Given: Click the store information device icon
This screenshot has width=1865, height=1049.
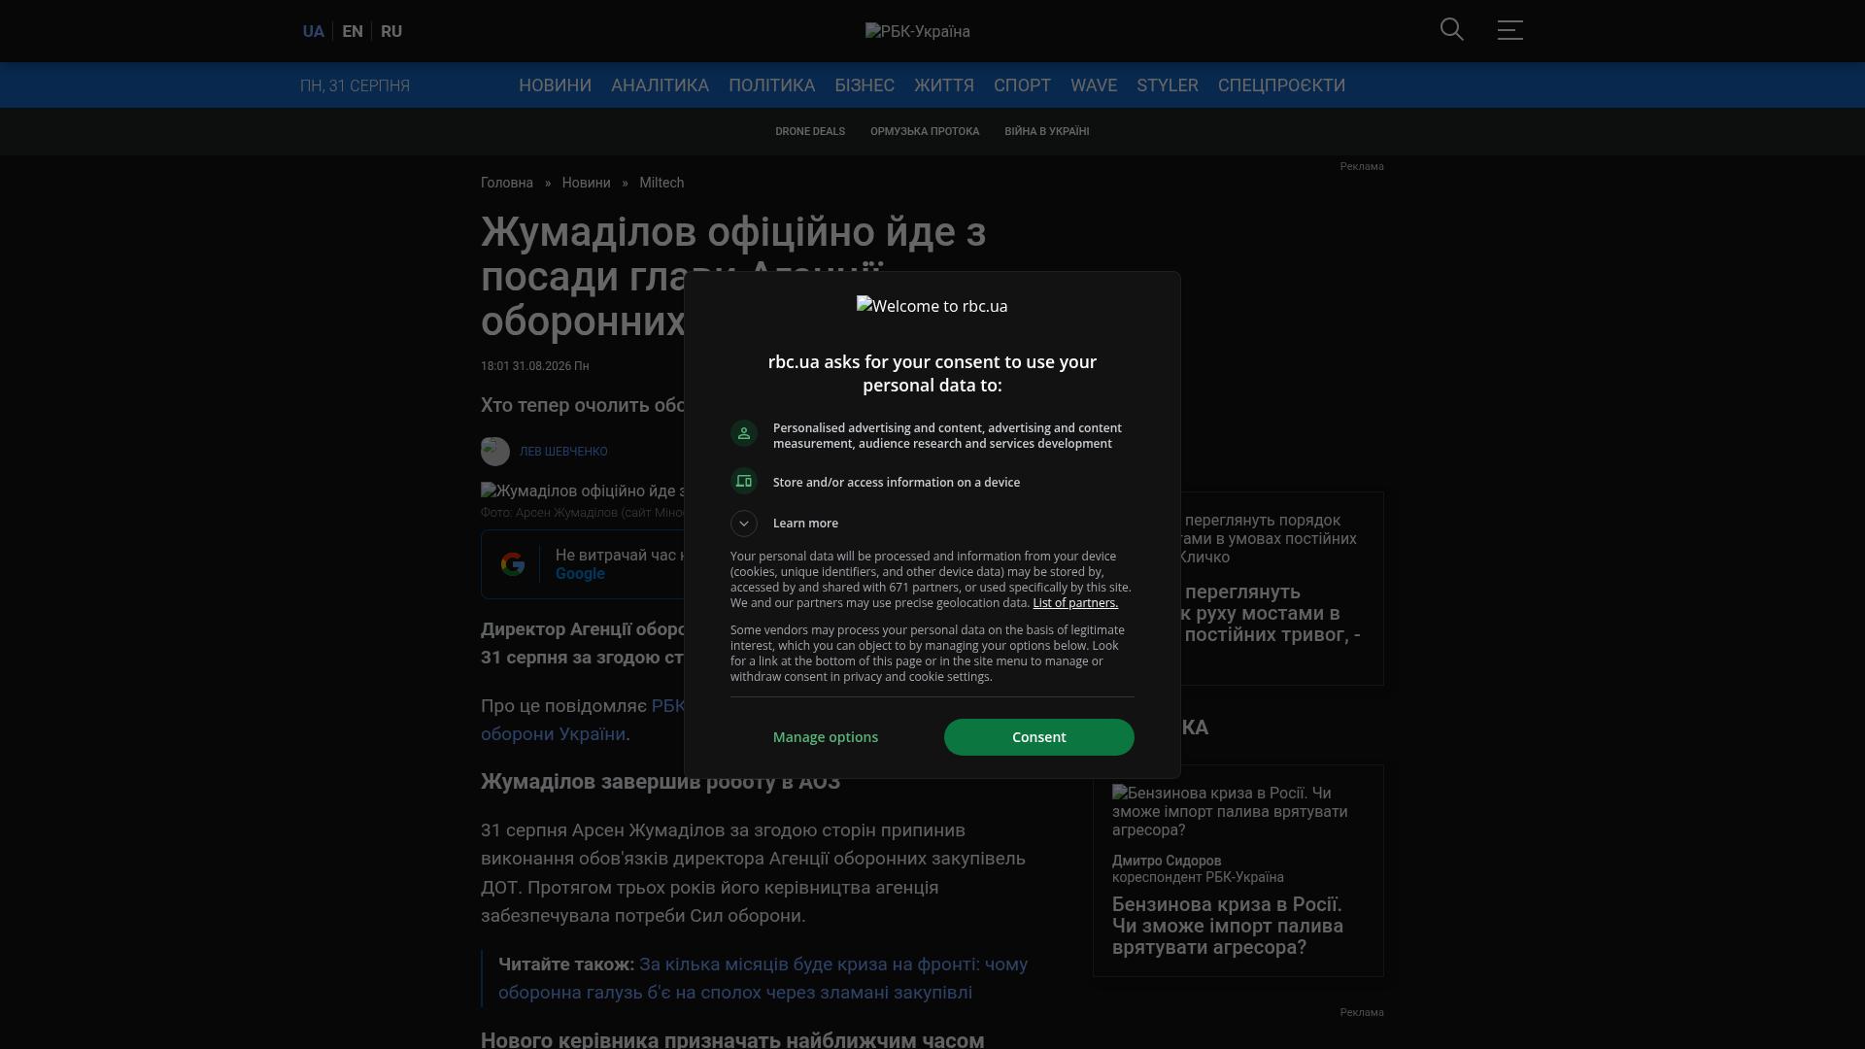Looking at the screenshot, I should point(744,482).
